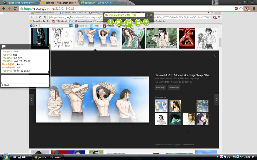The height and width of the screenshot is (160, 257).
Task: Launch Chrome from the quick launch bar
Action: click(x=14, y=157)
